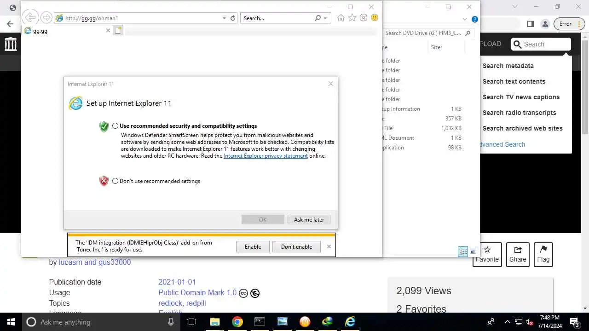Screen dimensions: 589x331
Task: Click the Flag button on archive page
Action: tap(543, 254)
